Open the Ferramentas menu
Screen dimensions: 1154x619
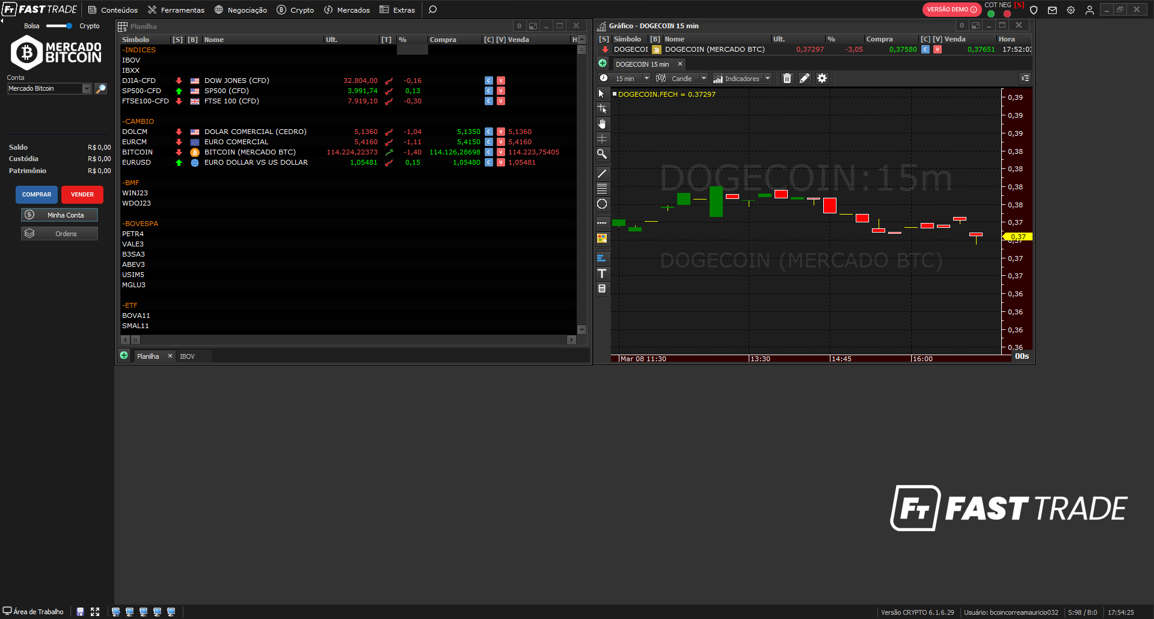(x=176, y=10)
